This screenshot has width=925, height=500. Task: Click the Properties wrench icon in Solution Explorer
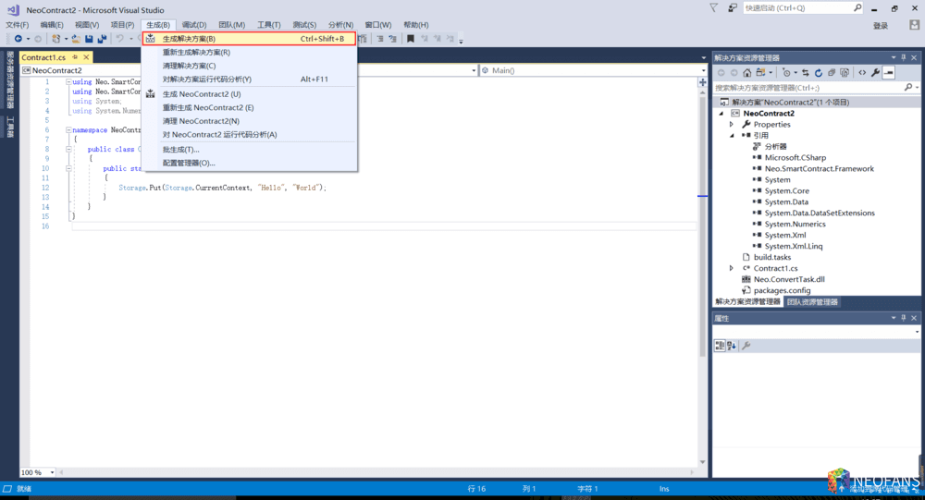875,72
